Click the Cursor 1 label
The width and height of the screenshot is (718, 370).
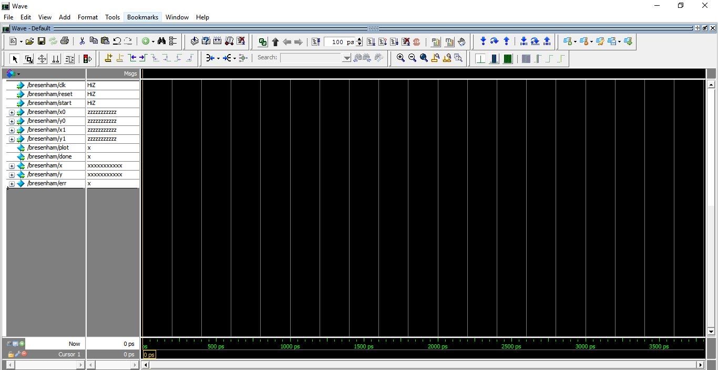coord(69,354)
